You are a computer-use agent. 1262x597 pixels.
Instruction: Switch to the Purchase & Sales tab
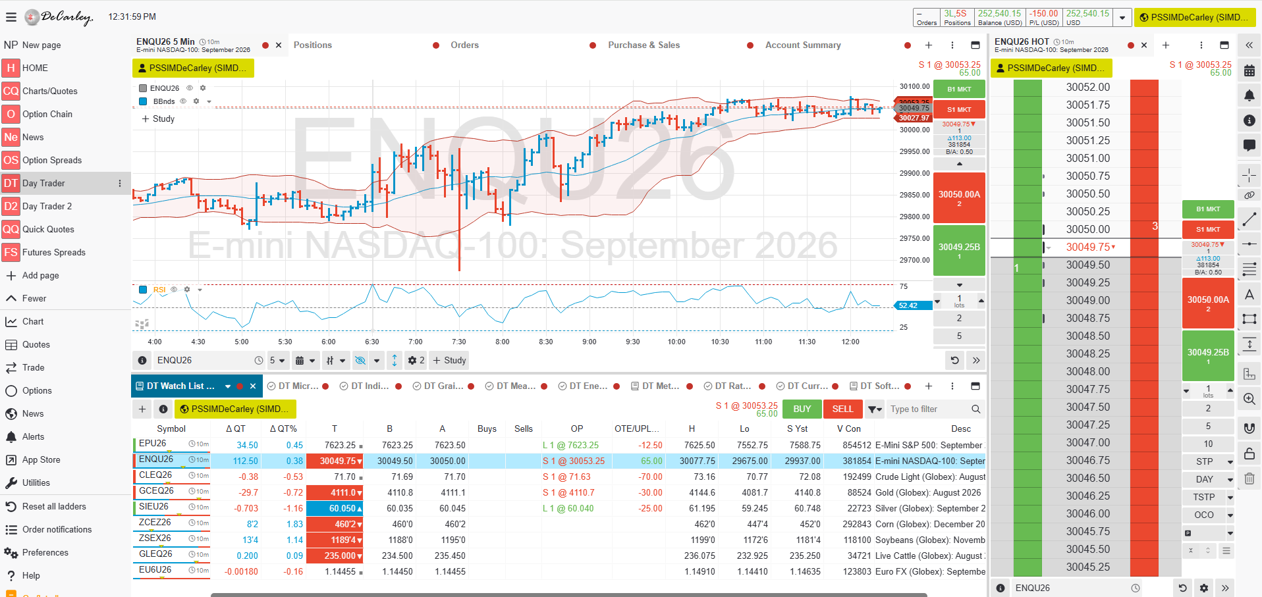644,45
